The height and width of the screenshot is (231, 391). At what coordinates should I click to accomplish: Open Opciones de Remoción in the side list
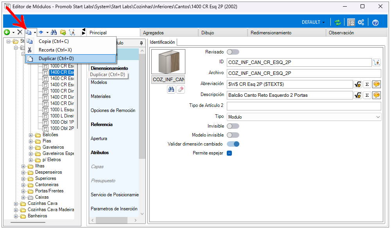[113, 110]
